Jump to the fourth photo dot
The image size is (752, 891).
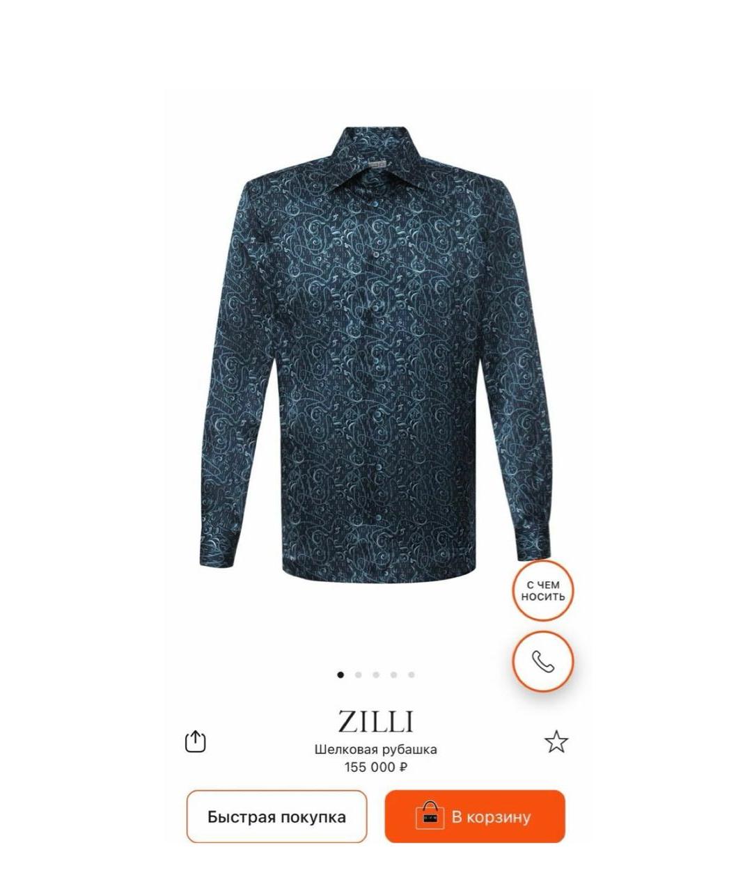pyautogui.click(x=393, y=675)
